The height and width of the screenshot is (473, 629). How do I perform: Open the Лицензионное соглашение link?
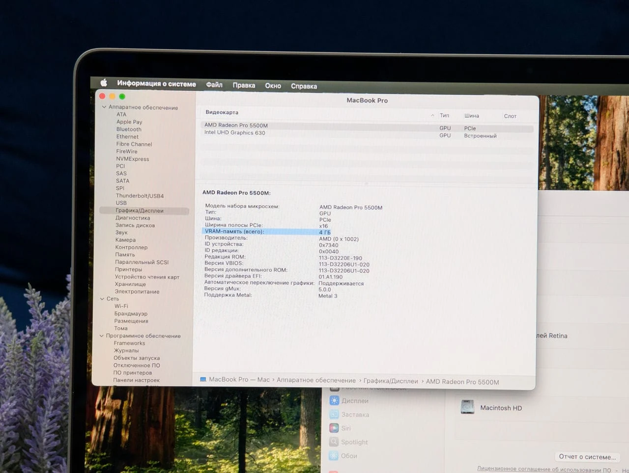[x=544, y=469]
